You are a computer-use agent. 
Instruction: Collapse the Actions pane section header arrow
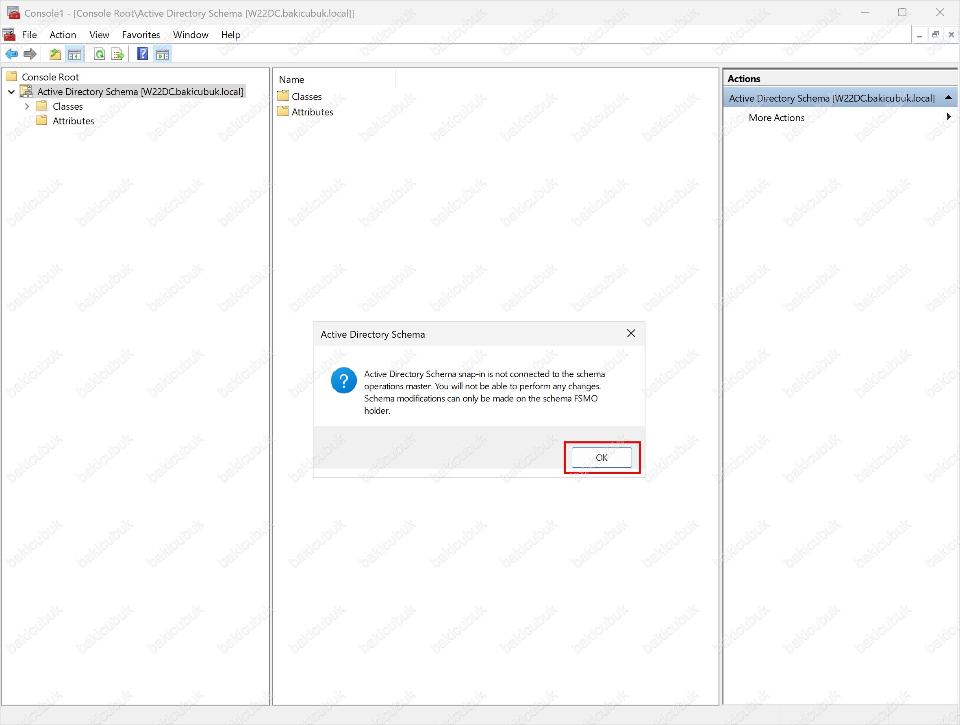click(949, 98)
